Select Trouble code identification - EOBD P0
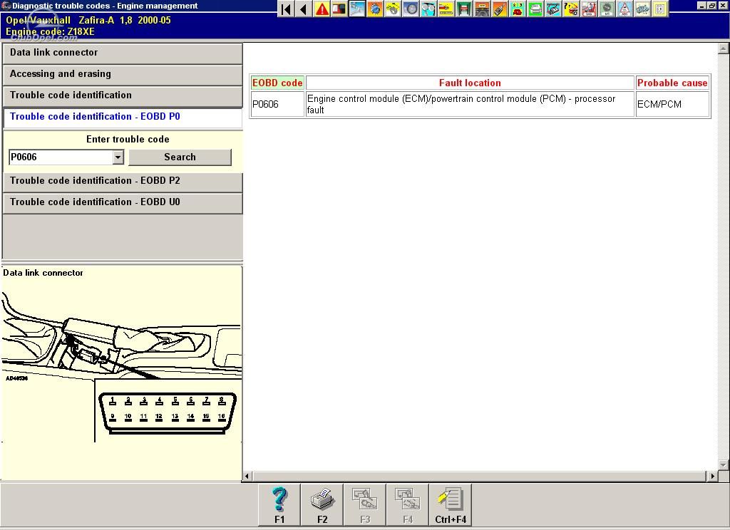The width and height of the screenshot is (730, 530). coord(123,118)
